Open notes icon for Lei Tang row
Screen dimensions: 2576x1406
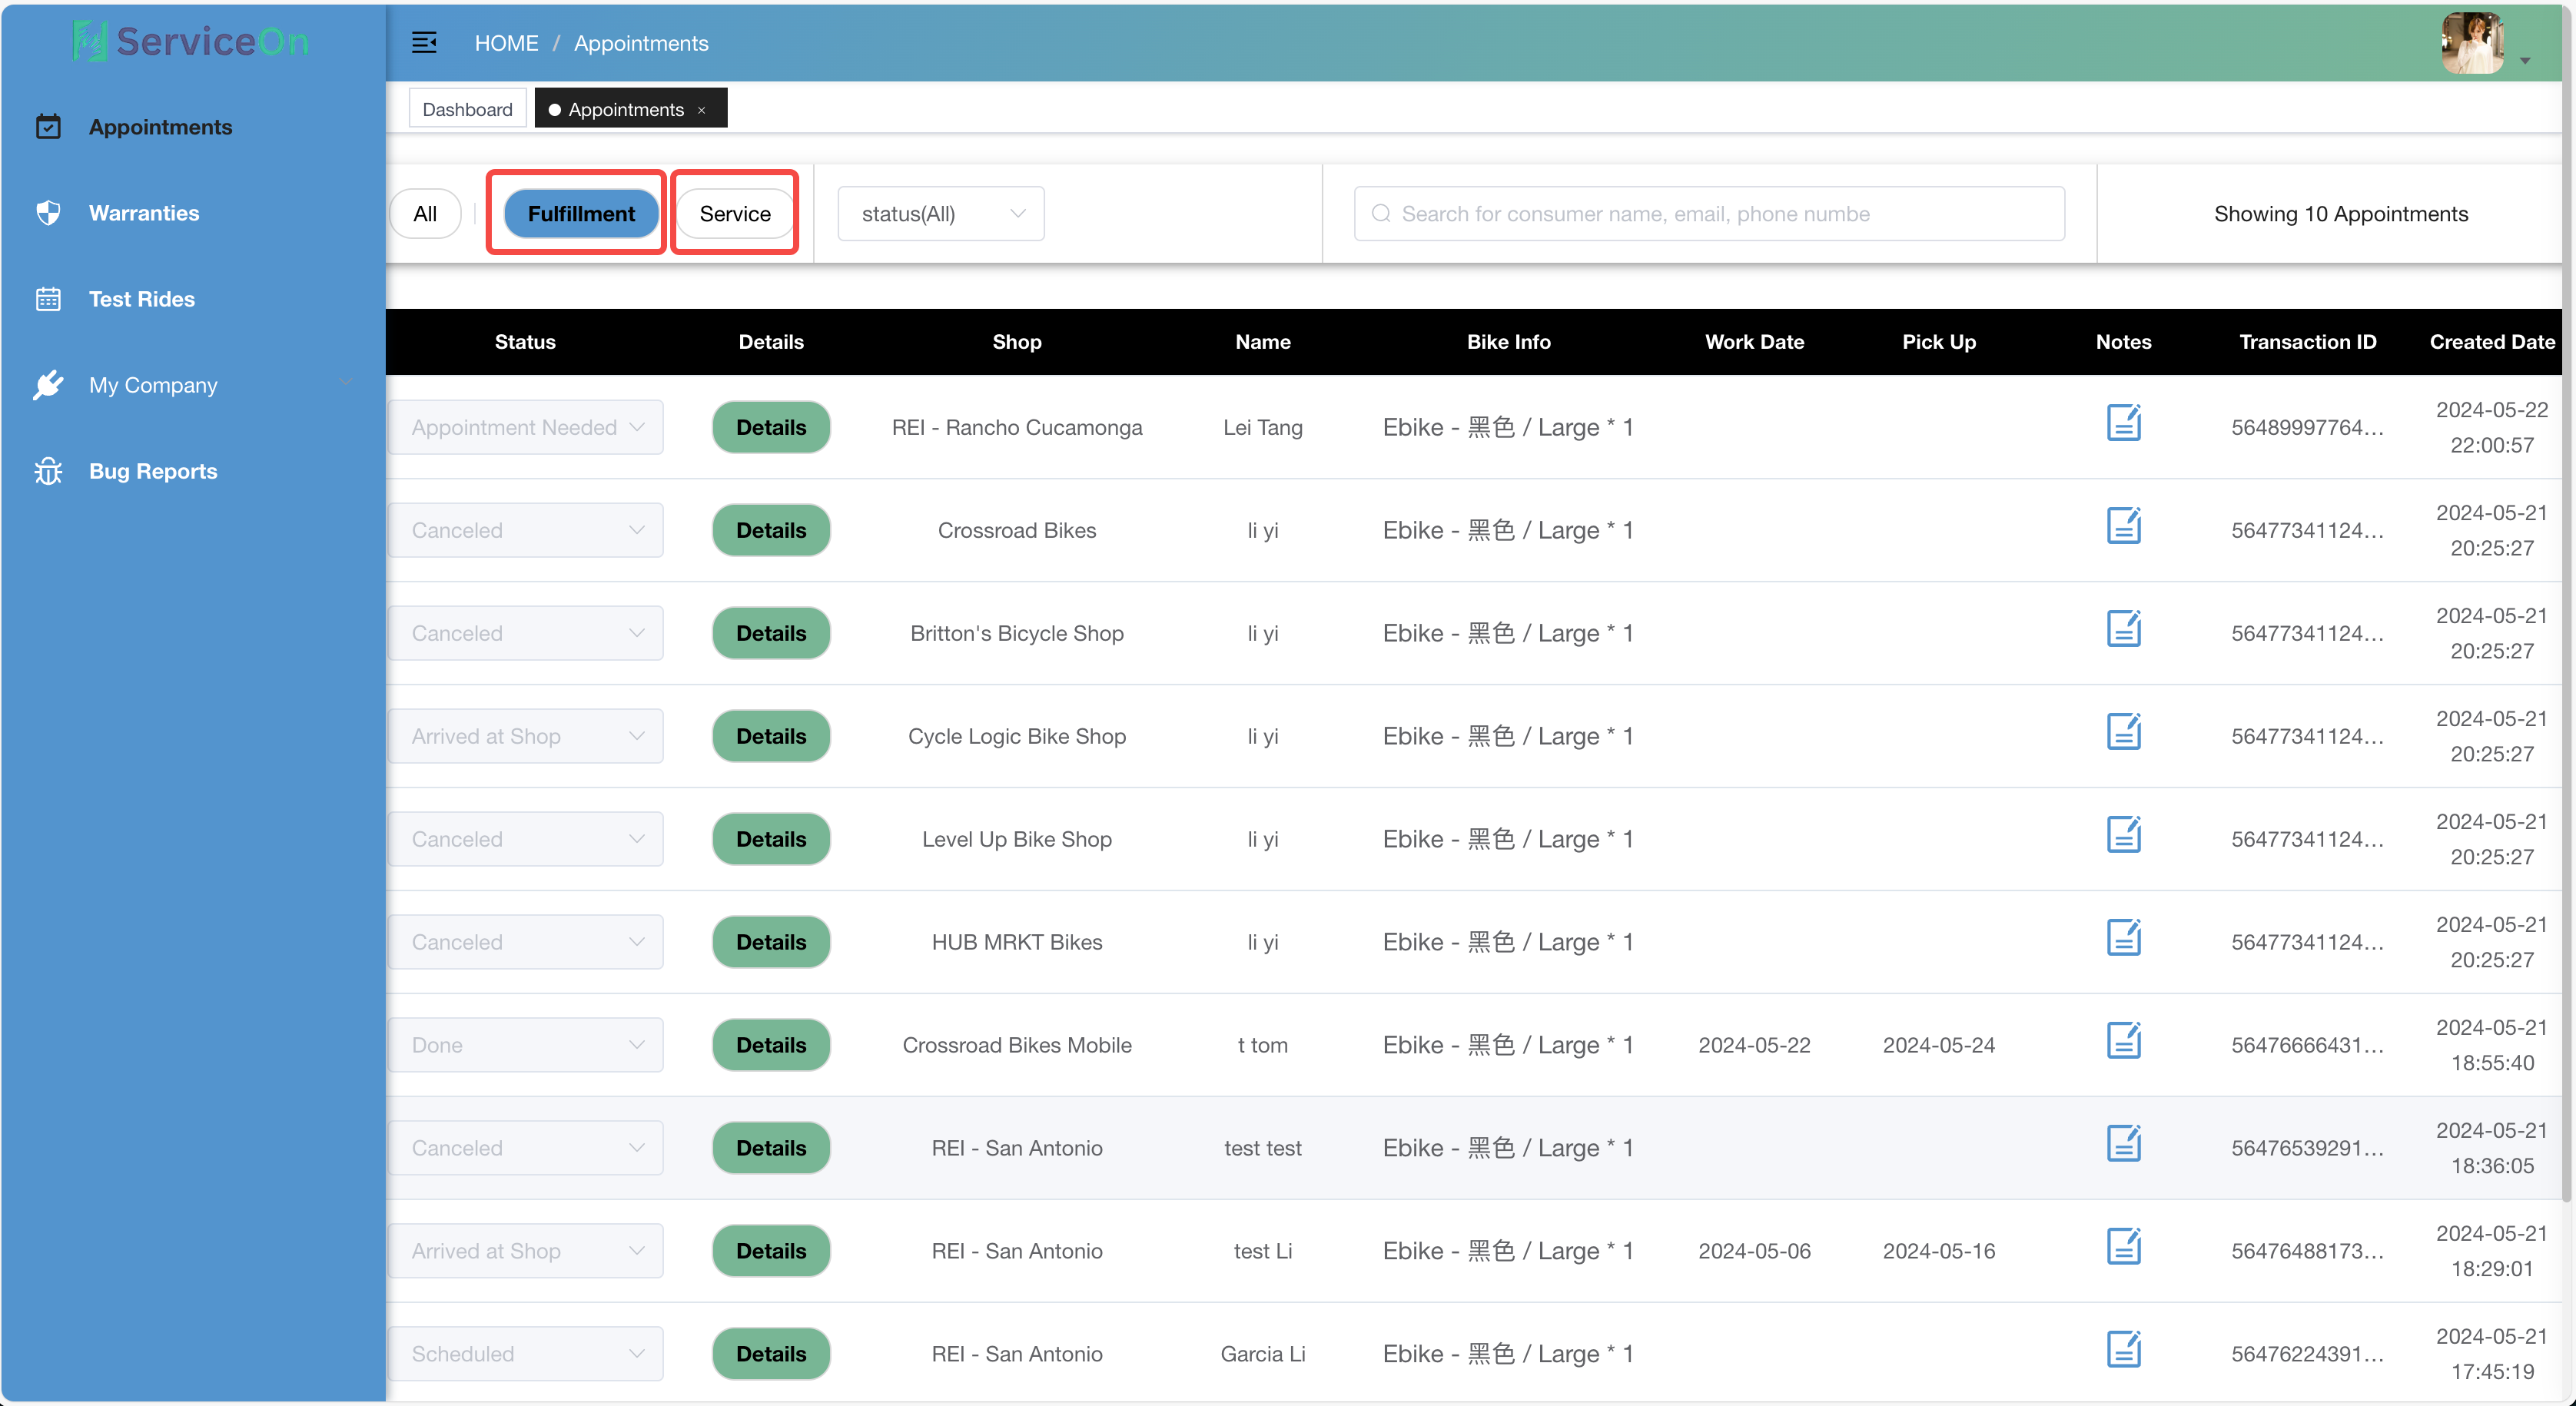[2123, 423]
